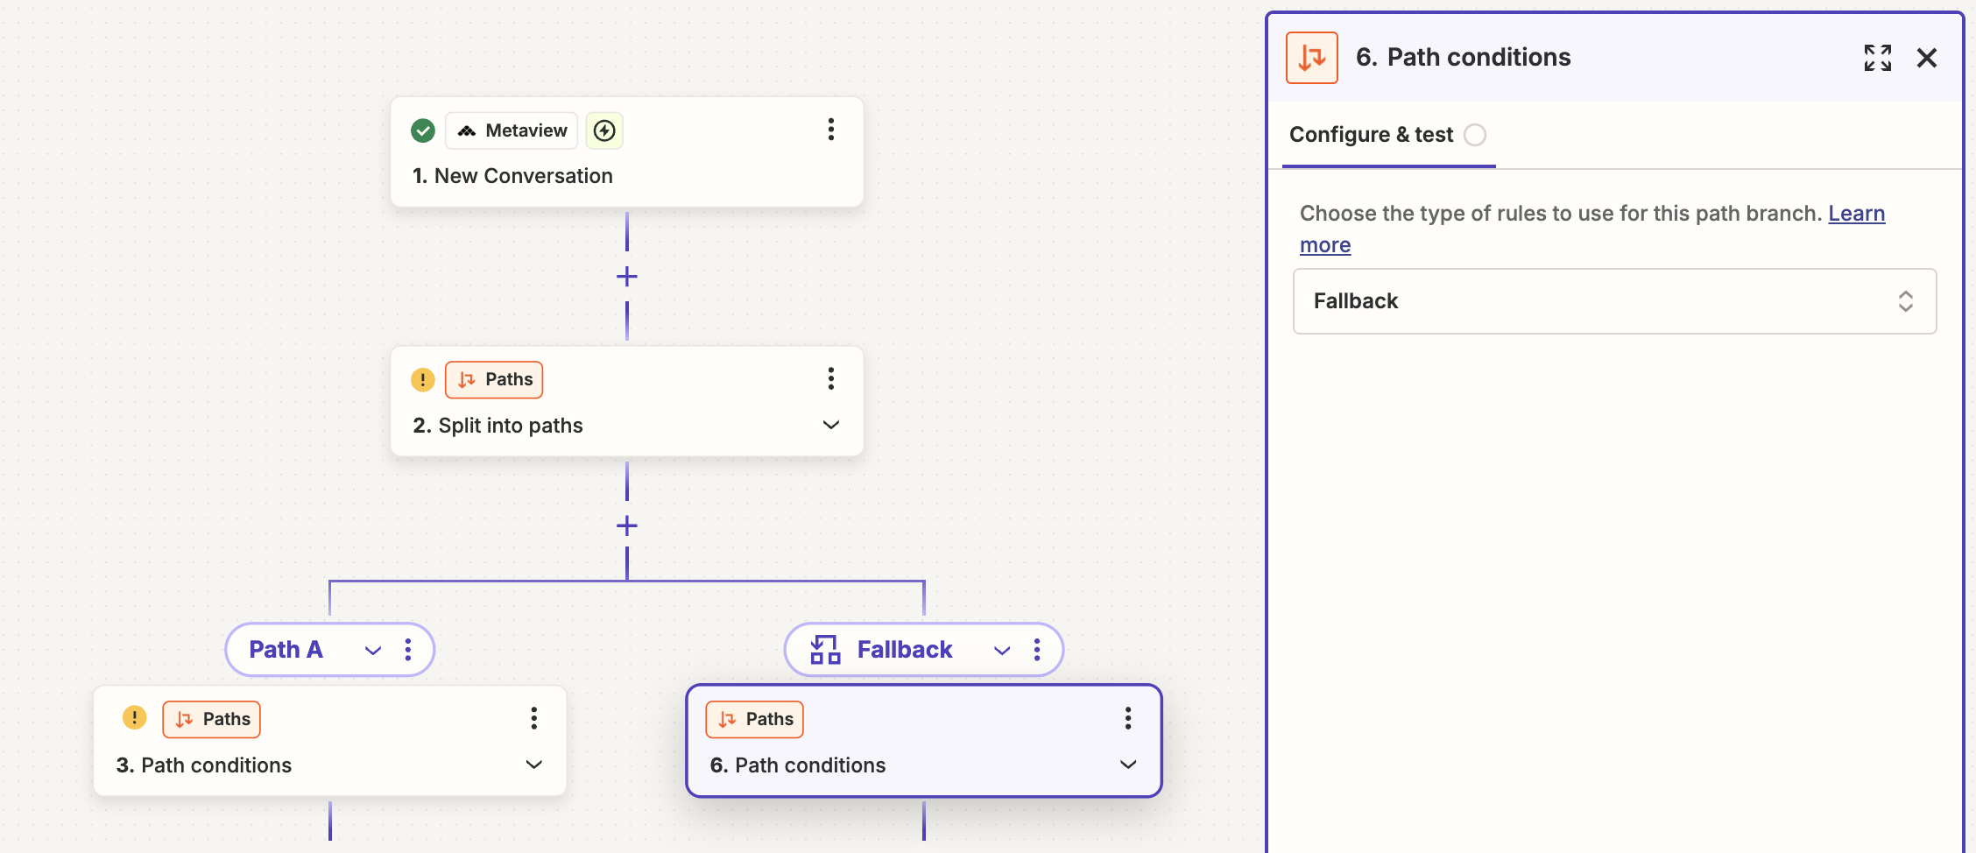The width and height of the screenshot is (1976, 853).
Task: Click the plus icon below New Conversation step
Action: (x=627, y=277)
